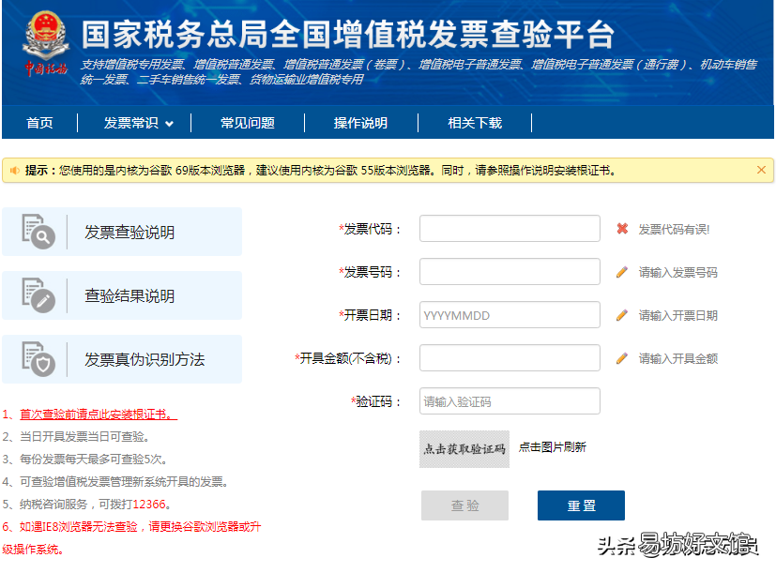Screen dimensions: 776x573
Task: Click the 请输入开具金额 hint text
Action: tap(678, 358)
